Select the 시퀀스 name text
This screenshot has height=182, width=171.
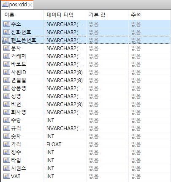tap(19, 168)
